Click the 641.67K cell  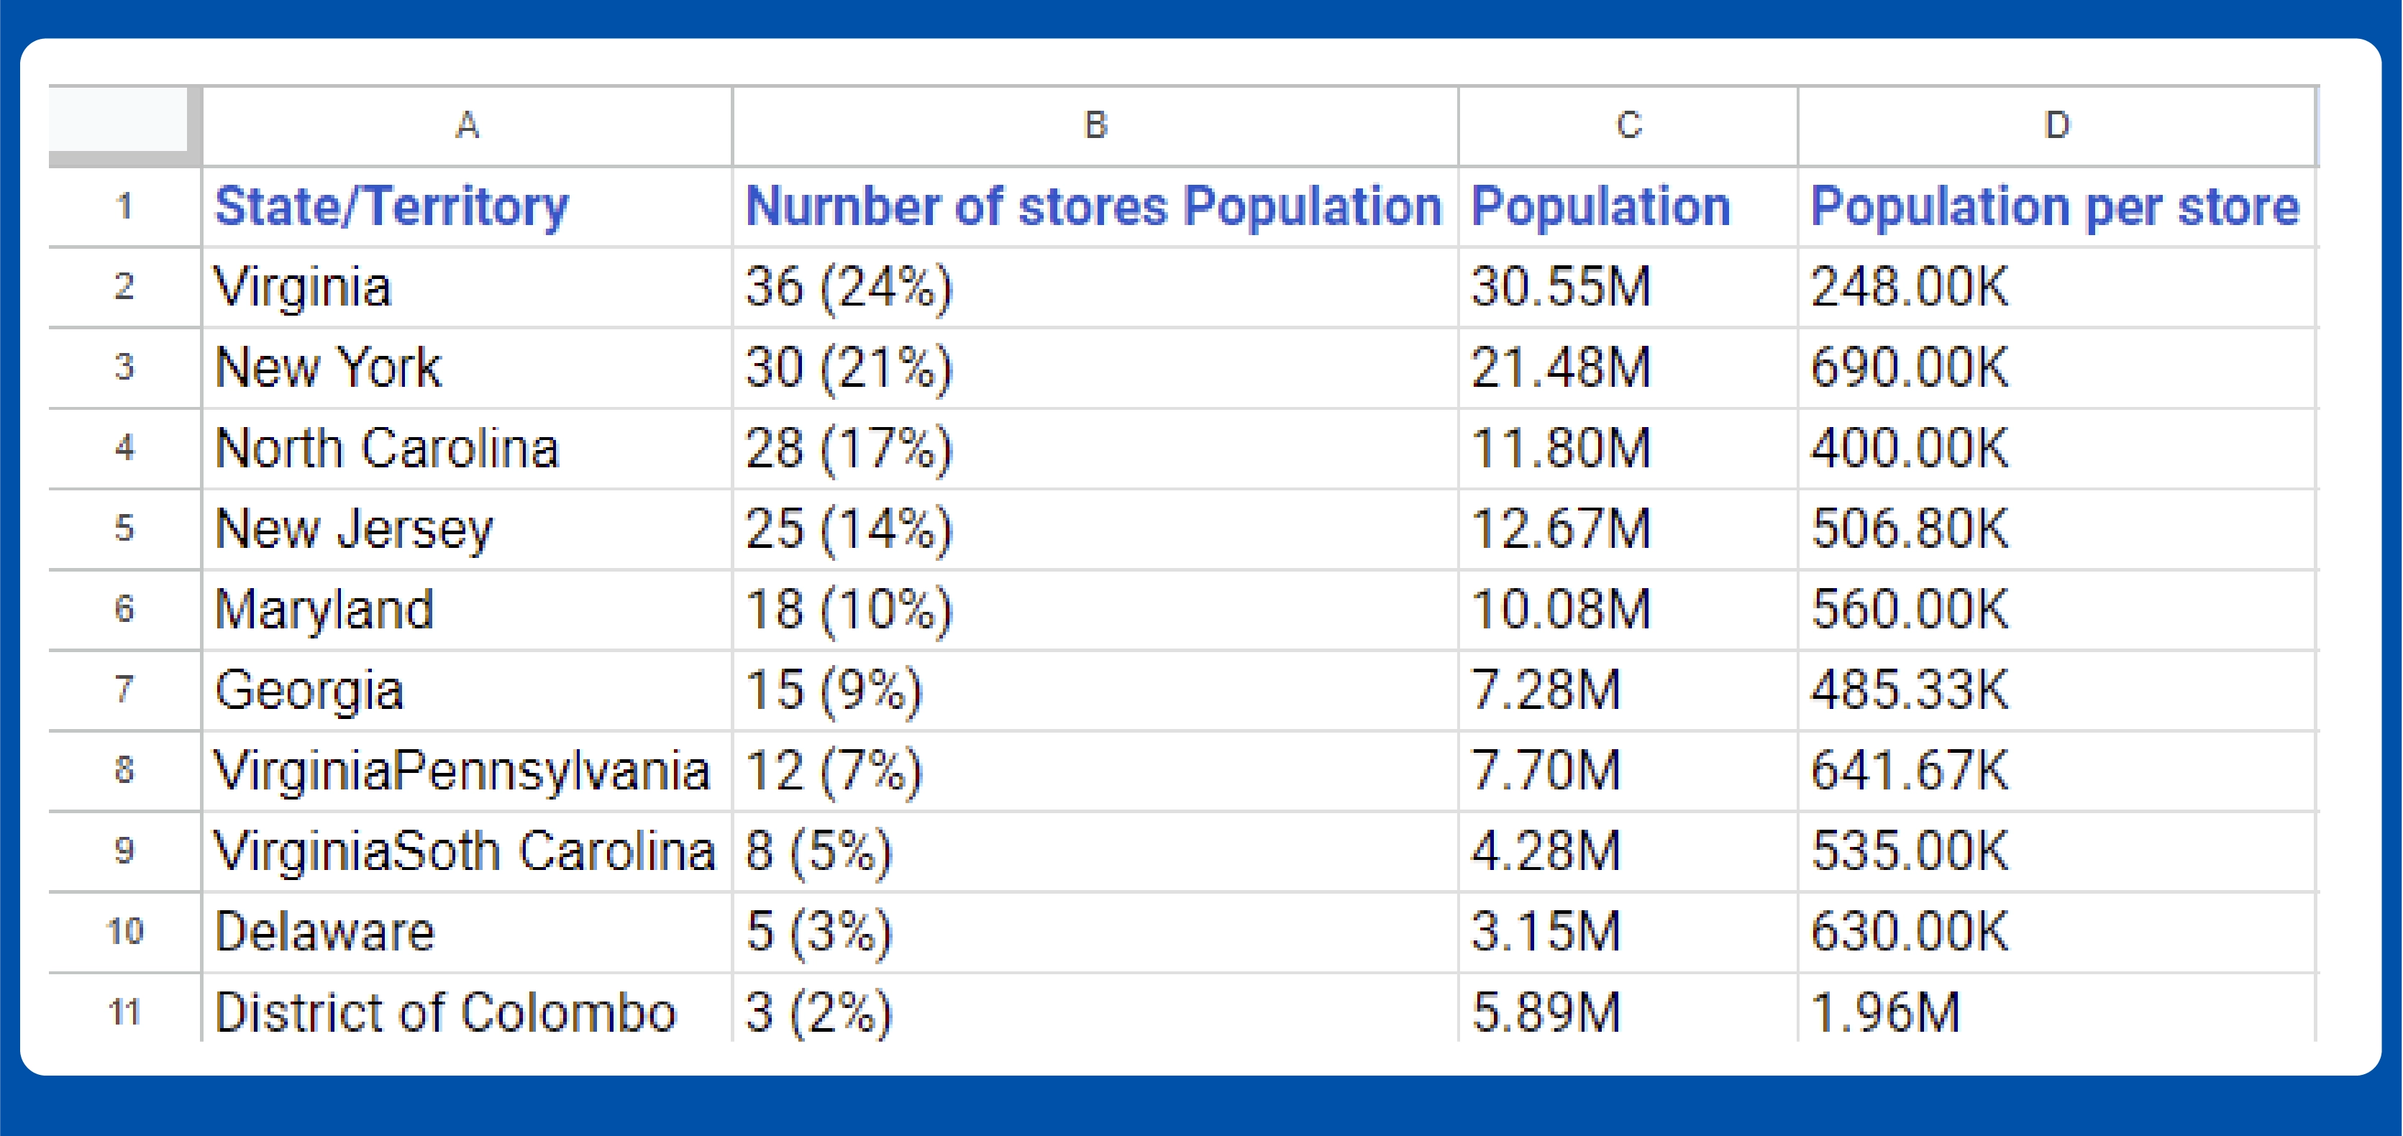[2057, 771]
